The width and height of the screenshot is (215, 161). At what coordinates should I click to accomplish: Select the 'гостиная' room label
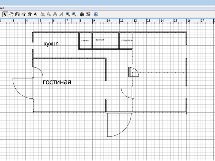57,82
